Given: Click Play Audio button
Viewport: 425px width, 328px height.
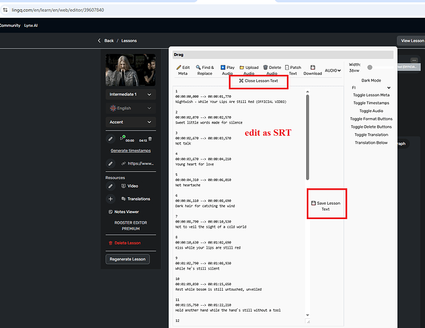Looking at the screenshot, I should point(227,70).
